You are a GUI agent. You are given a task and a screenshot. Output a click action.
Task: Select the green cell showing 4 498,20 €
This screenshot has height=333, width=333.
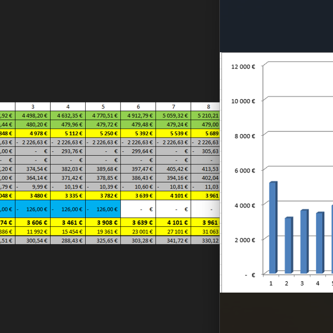pos(32,115)
